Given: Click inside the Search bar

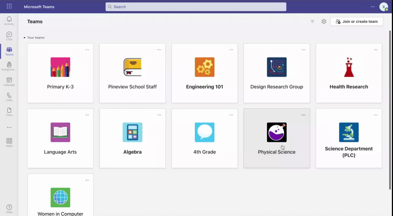Looking at the screenshot, I should [196, 7].
